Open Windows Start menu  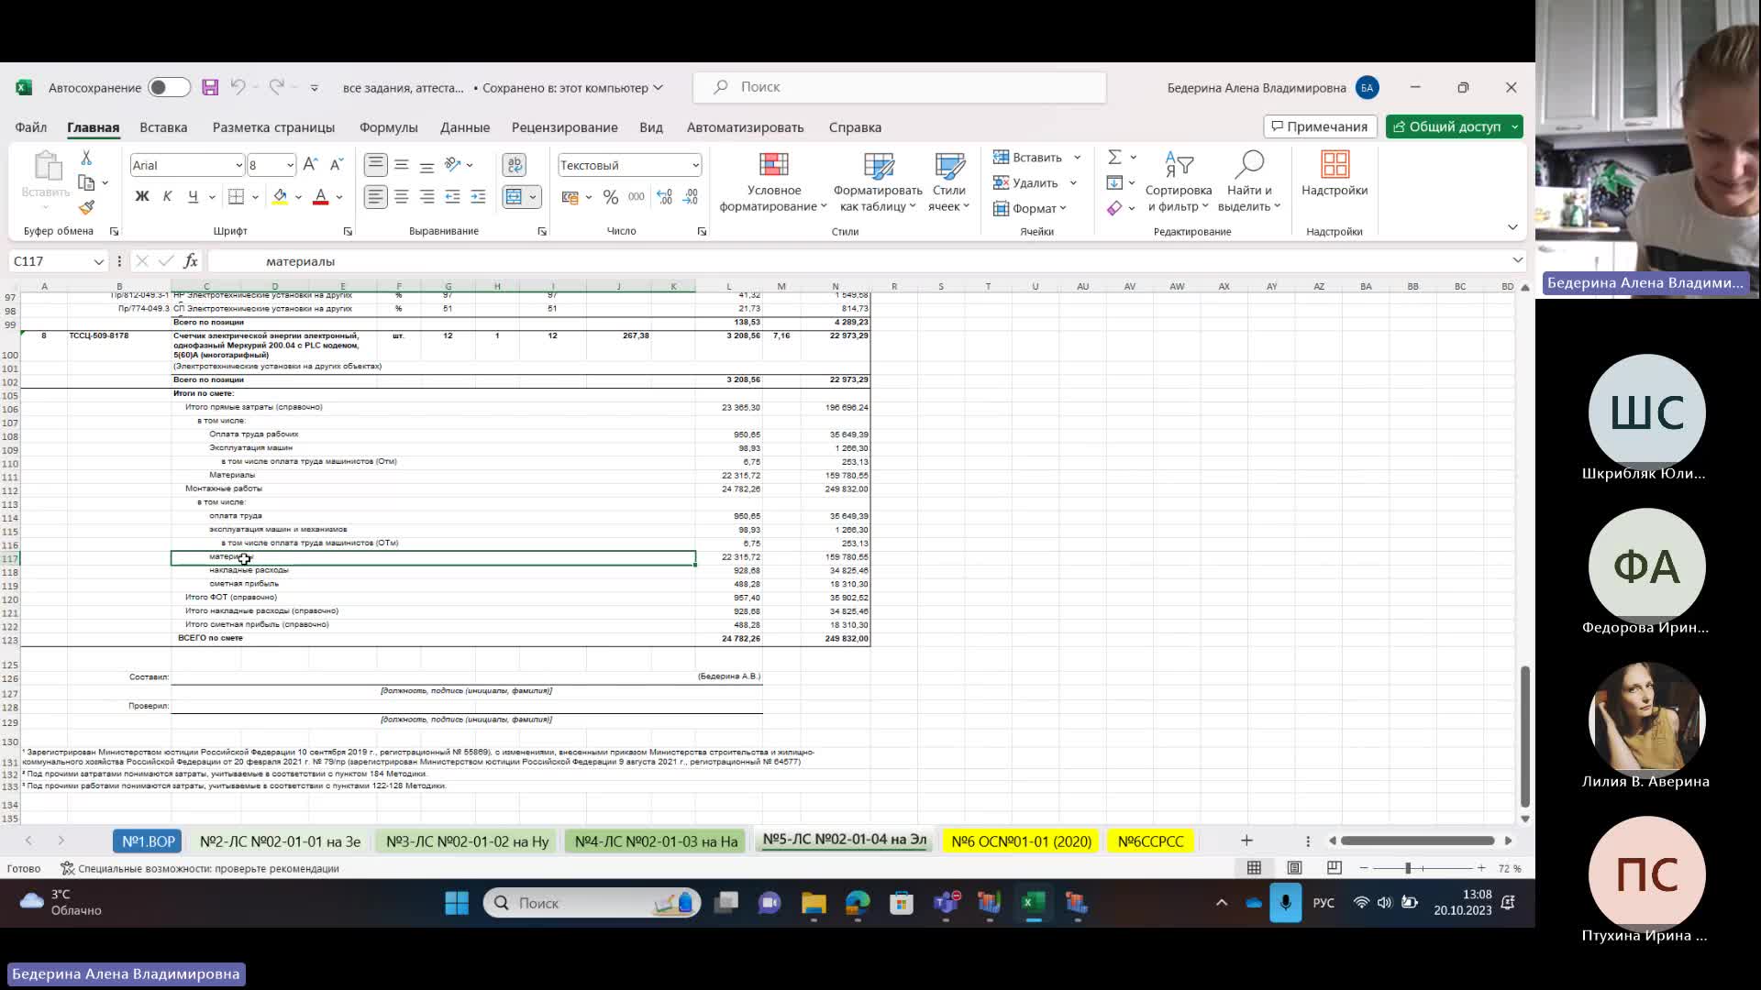457,903
